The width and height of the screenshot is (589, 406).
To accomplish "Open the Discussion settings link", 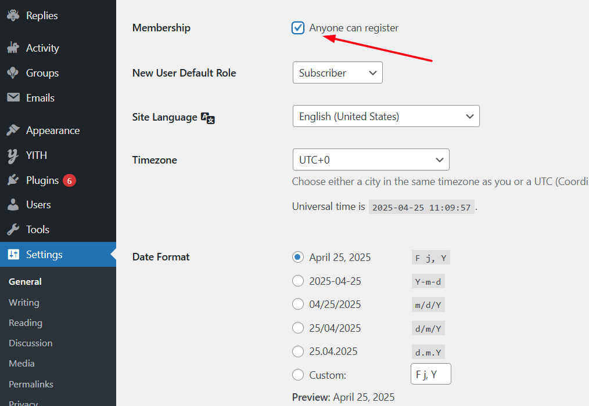I will point(30,343).
